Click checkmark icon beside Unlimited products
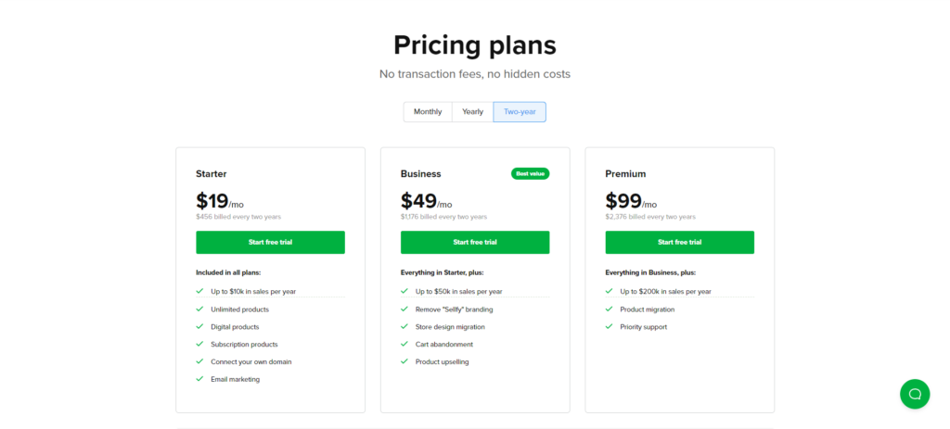Screen dimensions: 950x429 point(199,309)
